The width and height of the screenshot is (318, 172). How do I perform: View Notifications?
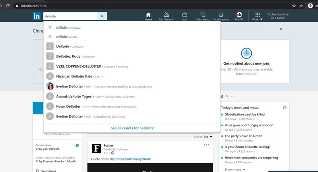(221, 16)
